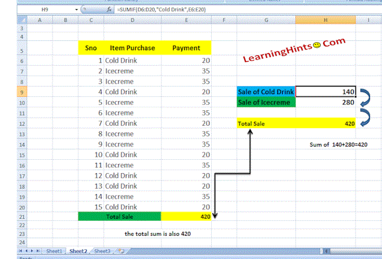Viewport: 382px width, 259px height.
Task: Click the Sno 13 number cell
Action: pyautogui.click(x=91, y=186)
